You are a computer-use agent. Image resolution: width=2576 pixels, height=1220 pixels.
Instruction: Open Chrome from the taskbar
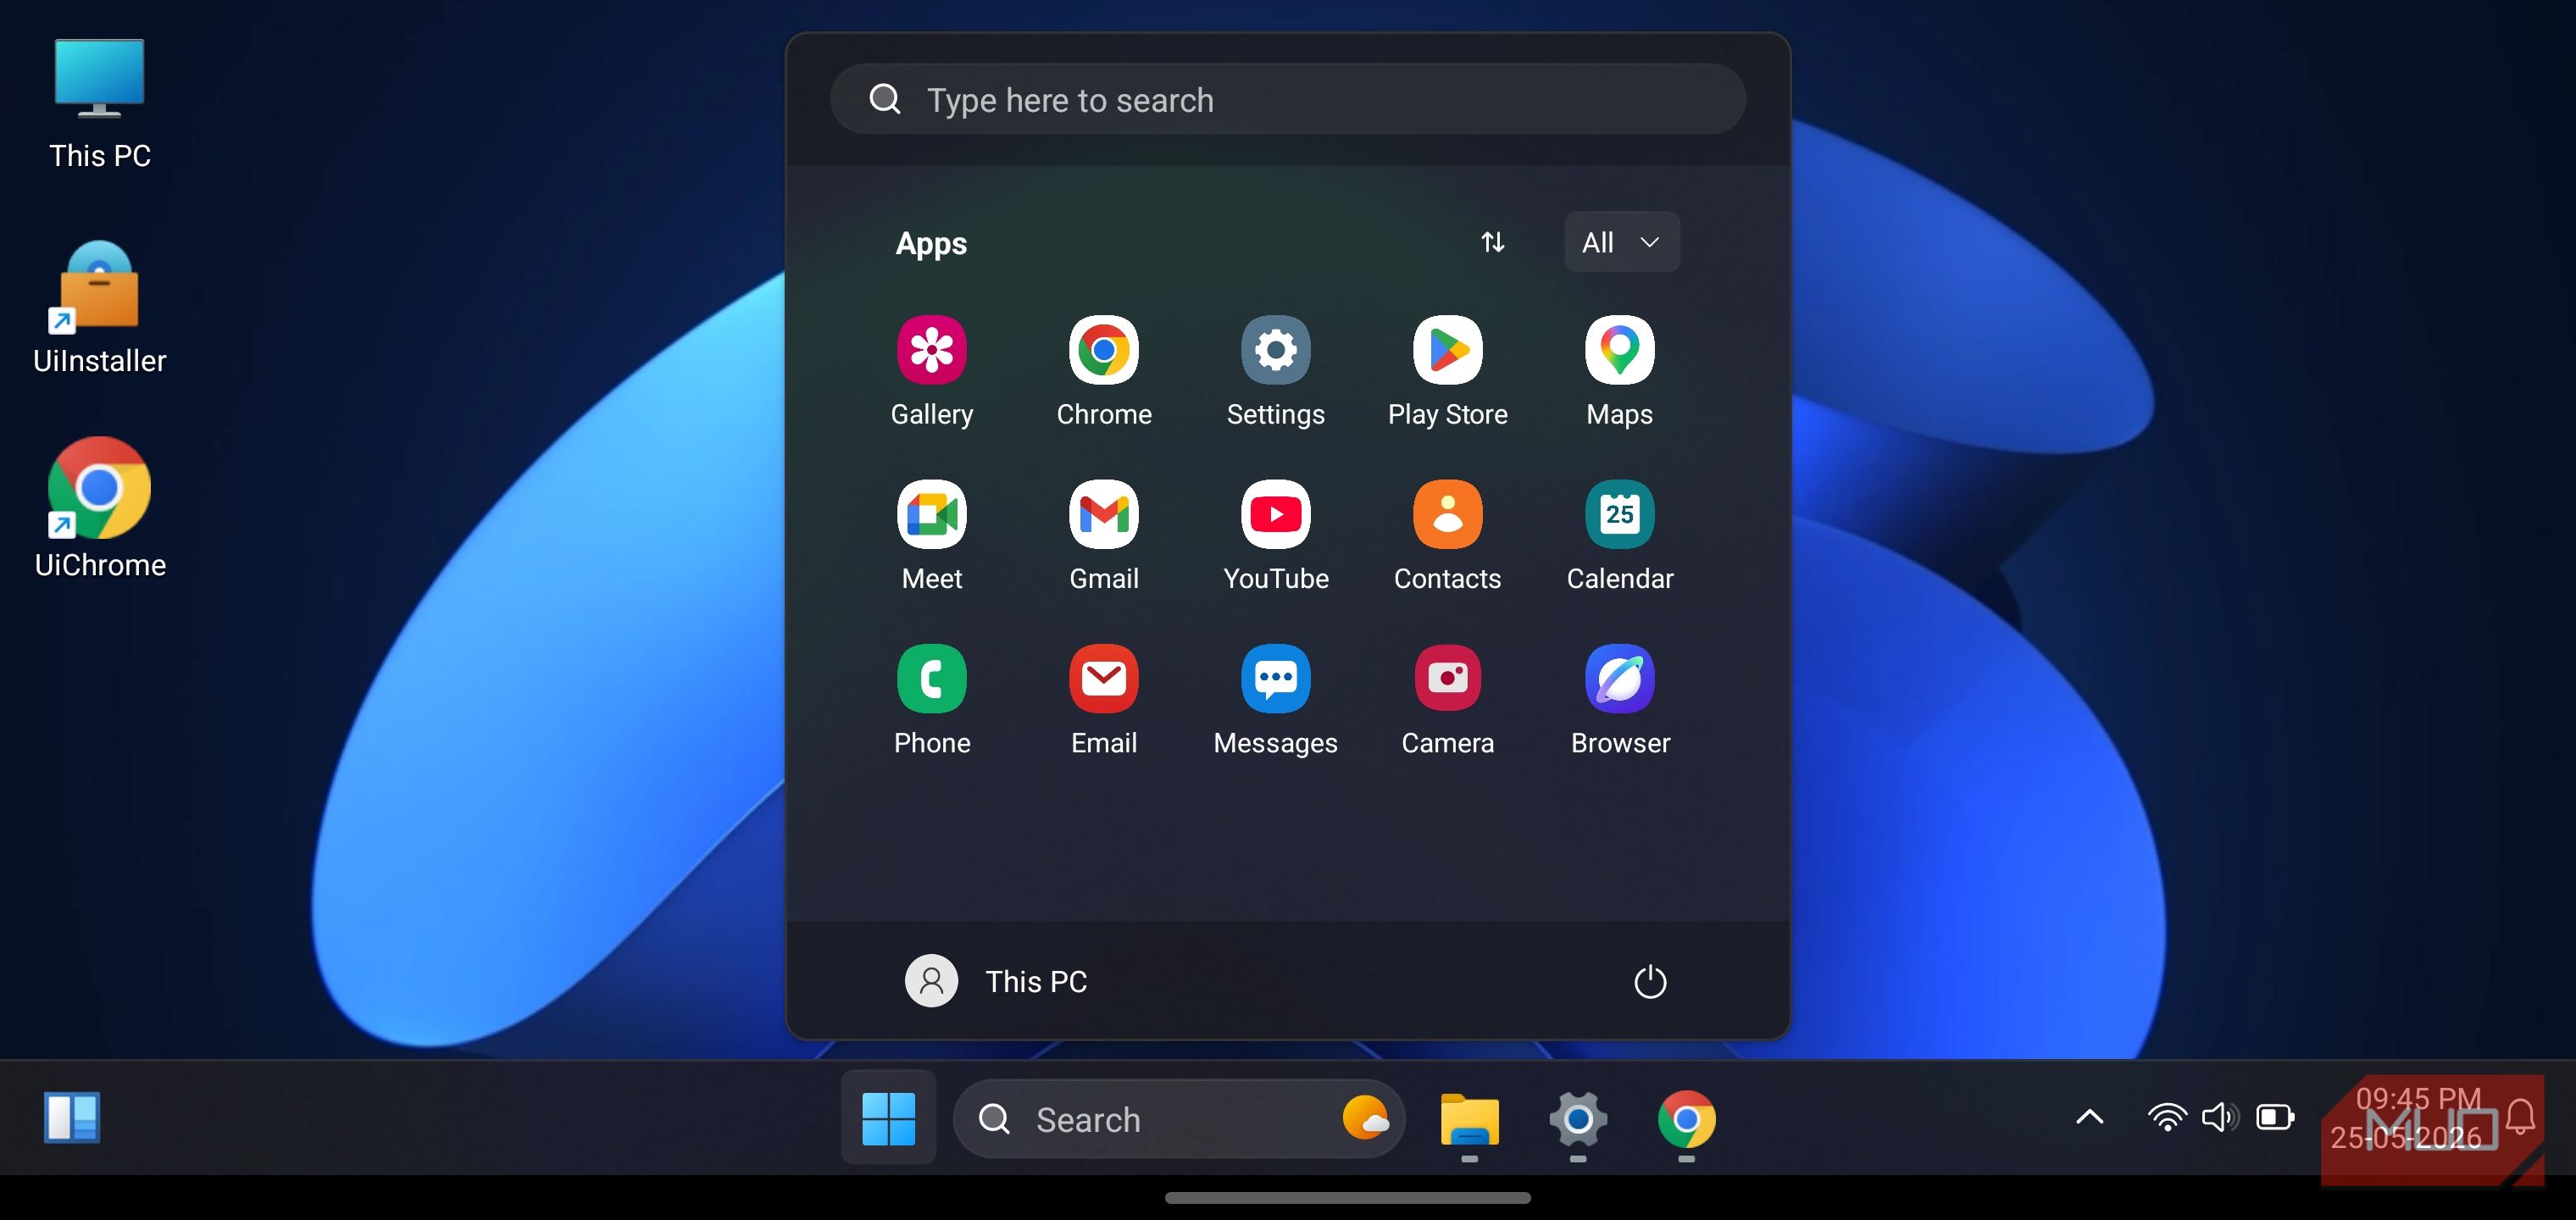(1686, 1119)
